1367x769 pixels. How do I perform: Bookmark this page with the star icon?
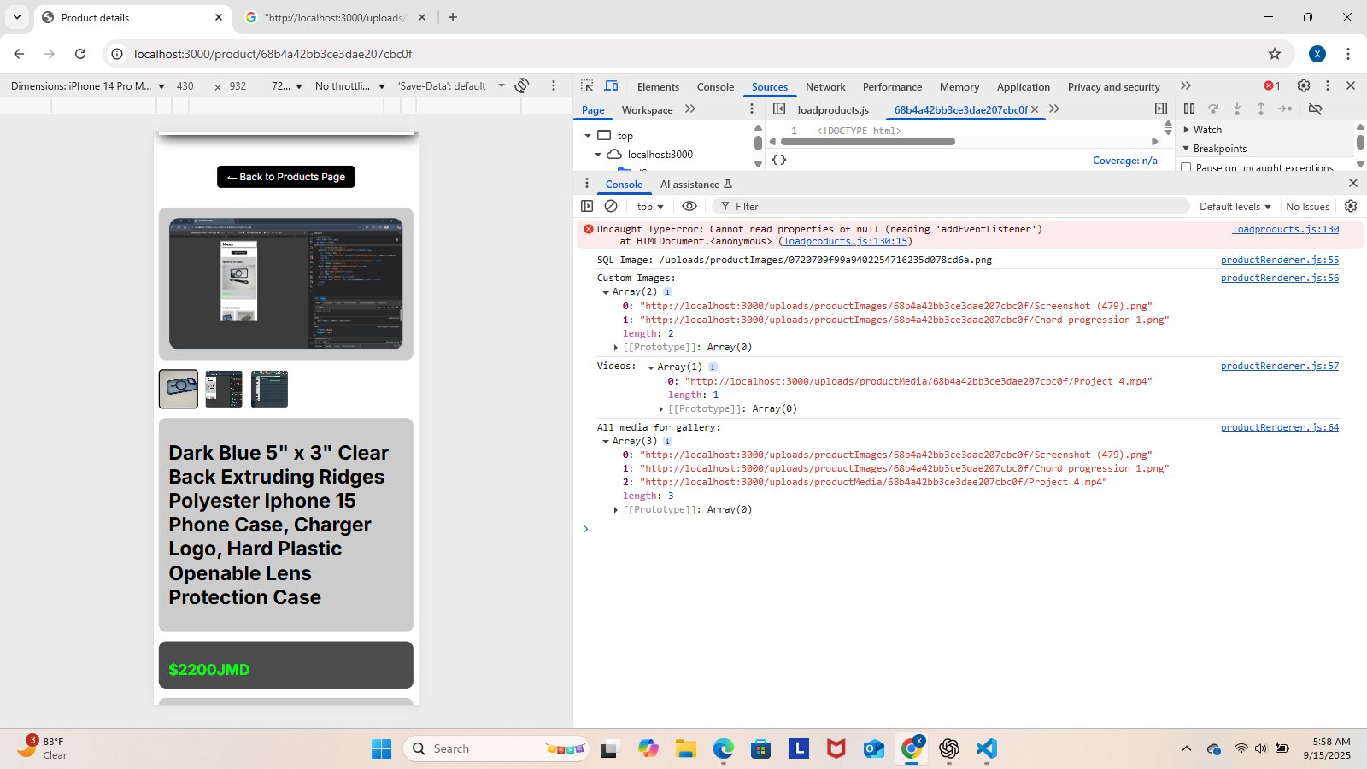(1275, 54)
